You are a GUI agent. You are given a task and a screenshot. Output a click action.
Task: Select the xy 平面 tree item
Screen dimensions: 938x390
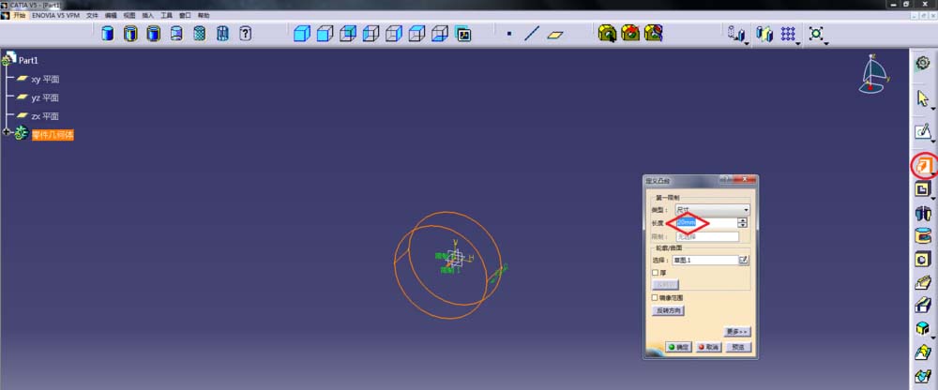(45, 79)
